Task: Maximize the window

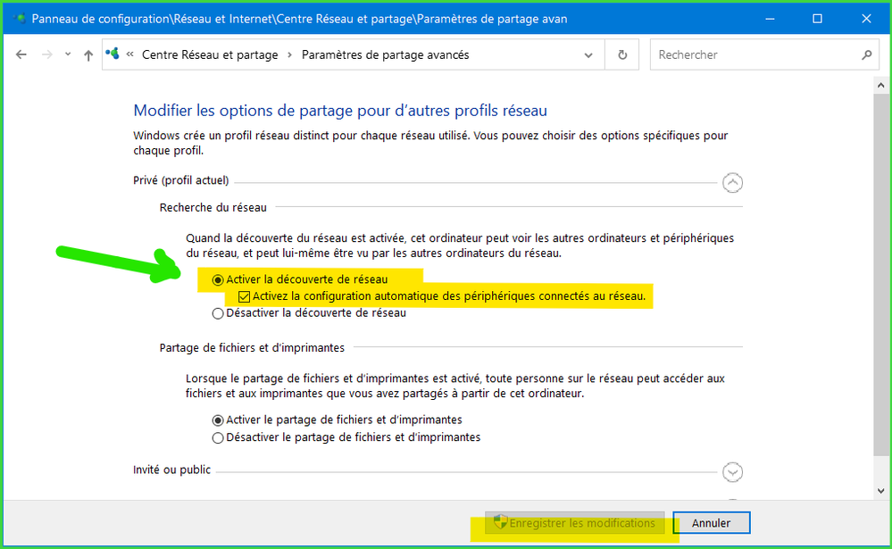Action: click(x=816, y=19)
